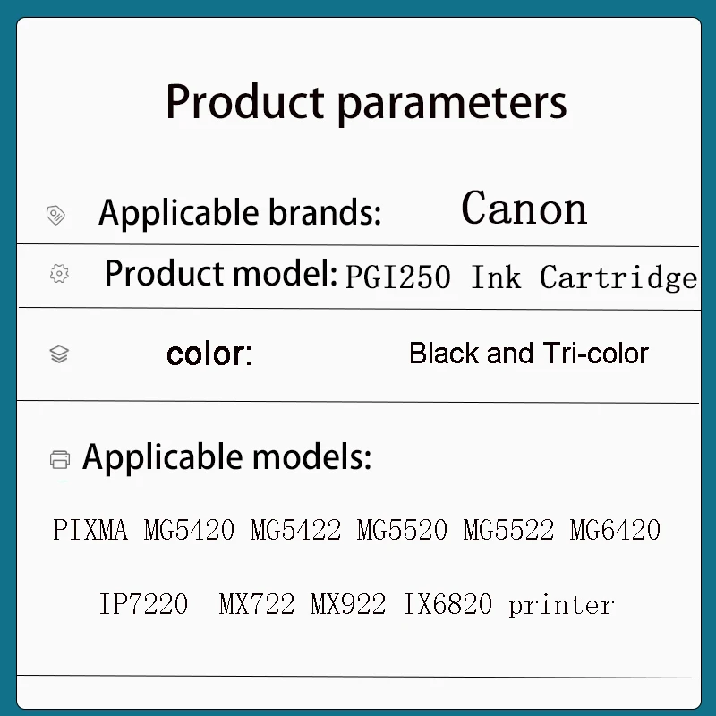The width and height of the screenshot is (716, 716).
Task: Click the PGI250 Ink Cartridge text
Action: pyautogui.click(x=521, y=277)
